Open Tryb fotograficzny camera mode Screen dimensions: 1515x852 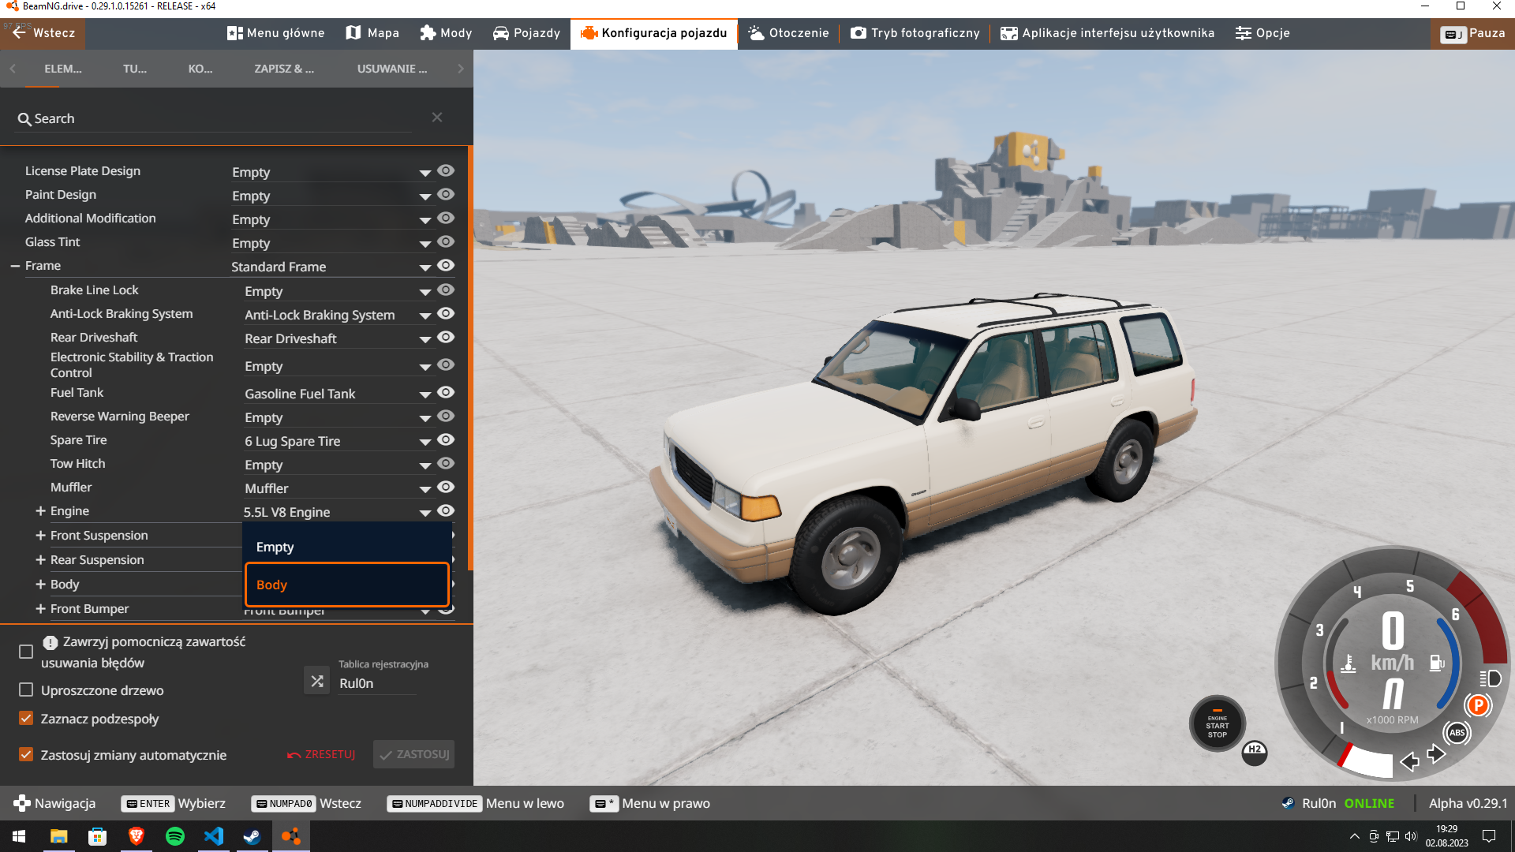click(x=915, y=33)
